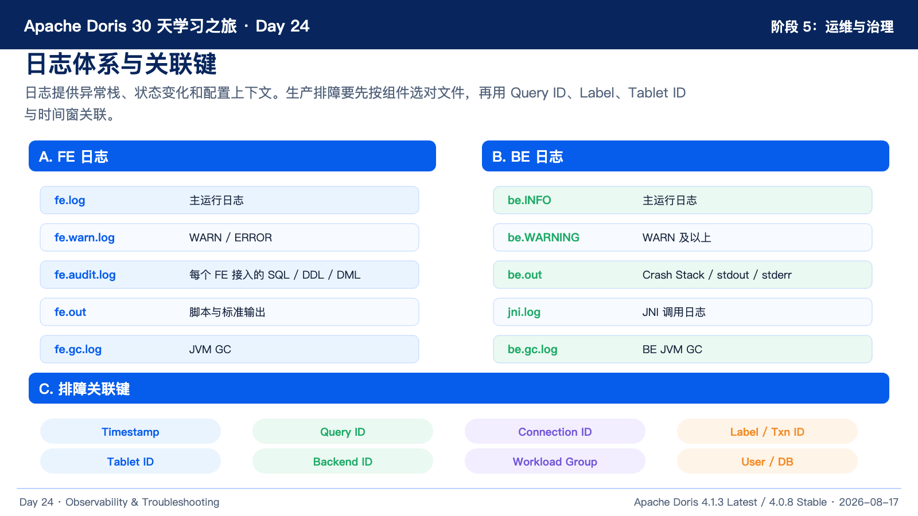Select the fe.out file name
Viewport: 918px width, 516px height.
70,312
